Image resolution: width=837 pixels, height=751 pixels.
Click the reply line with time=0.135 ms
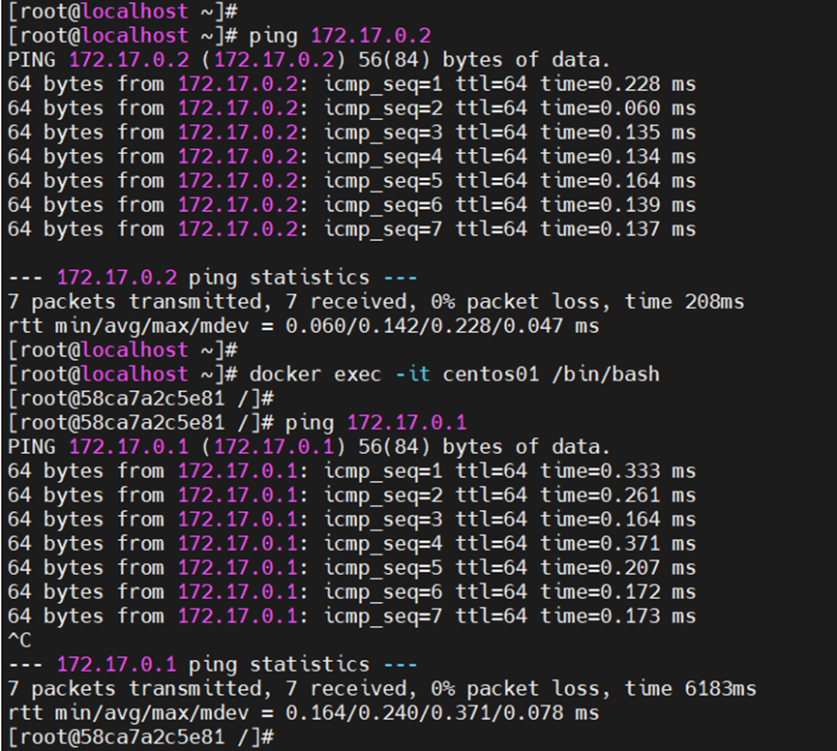click(352, 133)
